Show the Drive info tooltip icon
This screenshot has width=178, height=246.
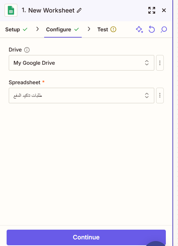click(27, 50)
